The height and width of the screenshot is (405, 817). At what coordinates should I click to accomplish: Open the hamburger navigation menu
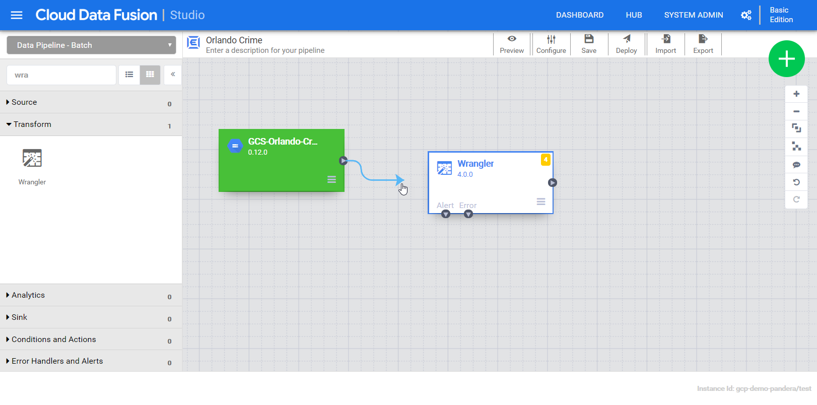point(17,15)
